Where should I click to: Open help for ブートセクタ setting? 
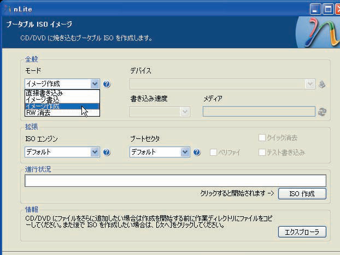197,152
